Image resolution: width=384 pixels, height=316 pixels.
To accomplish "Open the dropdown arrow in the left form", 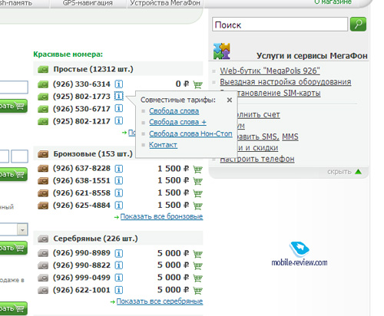I will [x=22, y=229].
